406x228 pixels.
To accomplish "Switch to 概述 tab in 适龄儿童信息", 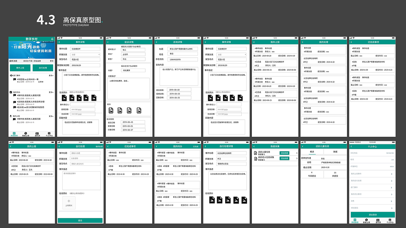I will click(312, 152).
